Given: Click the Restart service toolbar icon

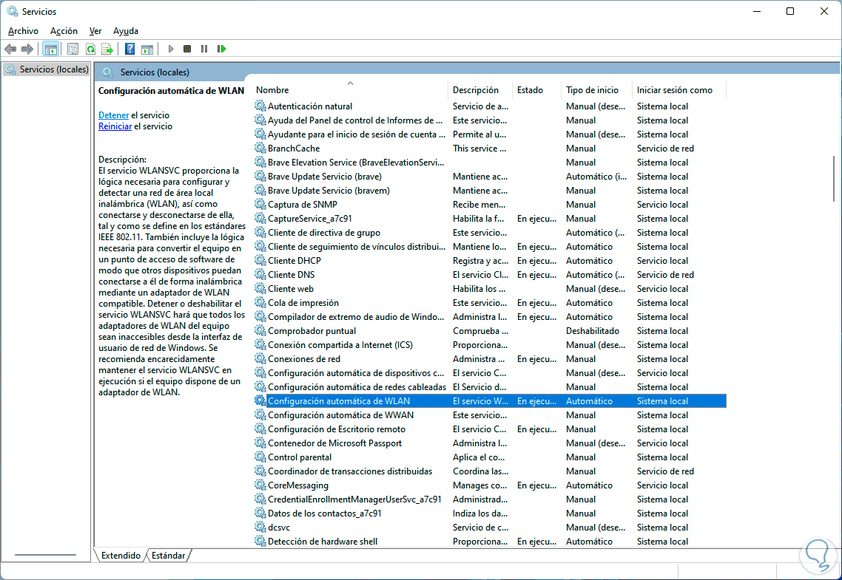Looking at the screenshot, I should [x=221, y=49].
